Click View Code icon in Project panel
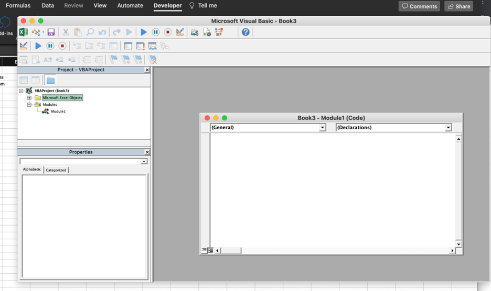 click(24, 80)
